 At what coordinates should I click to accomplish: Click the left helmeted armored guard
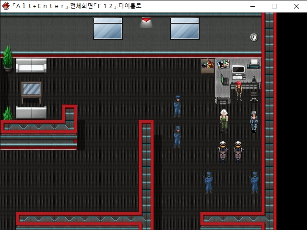223,152
